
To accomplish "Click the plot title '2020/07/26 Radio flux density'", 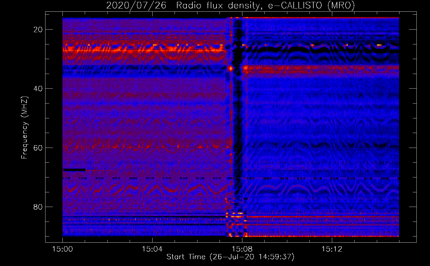I will coord(183,6).
